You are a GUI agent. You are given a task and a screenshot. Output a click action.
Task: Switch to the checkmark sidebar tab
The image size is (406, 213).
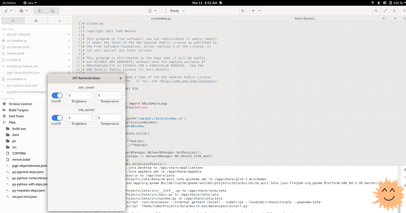60,21
